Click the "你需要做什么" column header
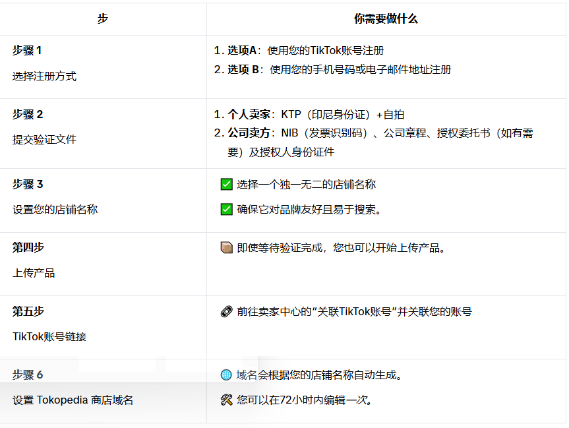 click(x=387, y=18)
